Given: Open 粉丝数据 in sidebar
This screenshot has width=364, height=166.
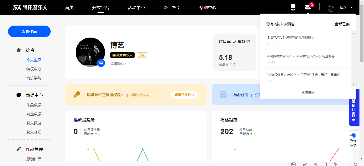Looking at the screenshot, I should click(34, 114).
